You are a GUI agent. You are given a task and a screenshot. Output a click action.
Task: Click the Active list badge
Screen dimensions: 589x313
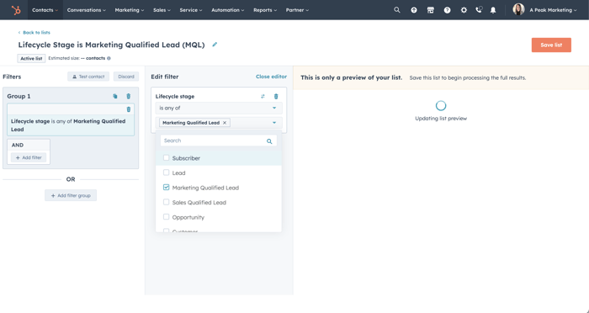pos(31,59)
